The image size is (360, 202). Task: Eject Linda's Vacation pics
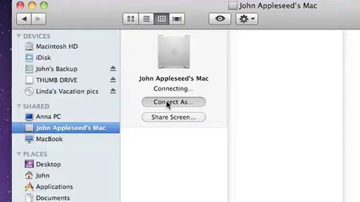[112, 91]
